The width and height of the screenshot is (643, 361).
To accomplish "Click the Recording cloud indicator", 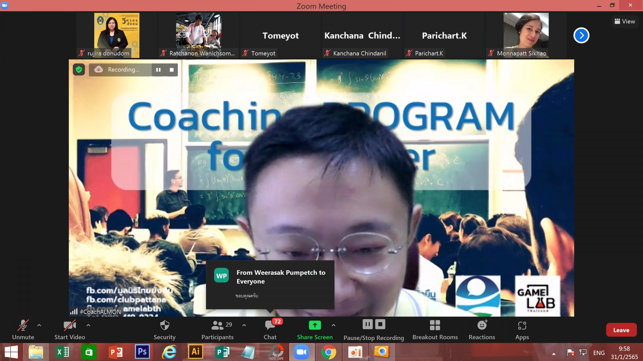I will [x=98, y=70].
